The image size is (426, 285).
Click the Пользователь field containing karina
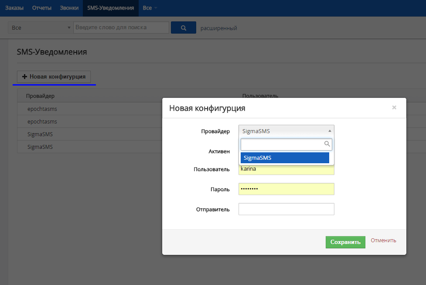286,169
